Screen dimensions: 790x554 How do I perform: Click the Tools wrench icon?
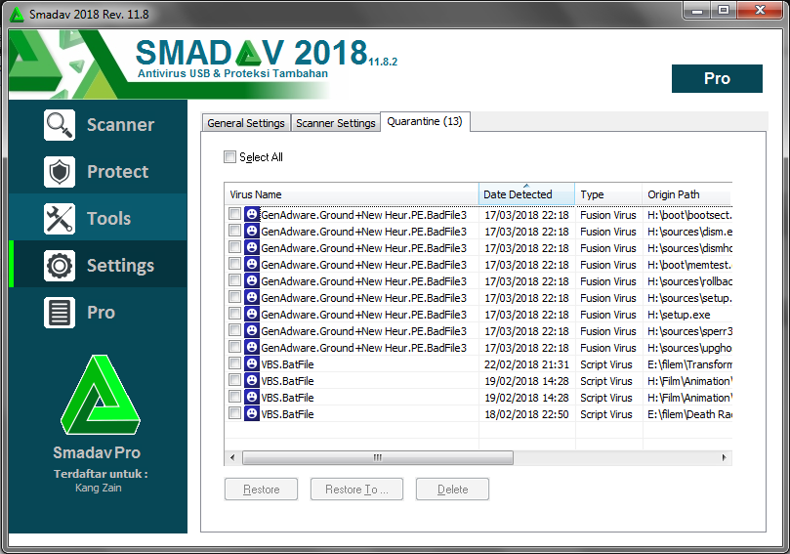point(60,219)
